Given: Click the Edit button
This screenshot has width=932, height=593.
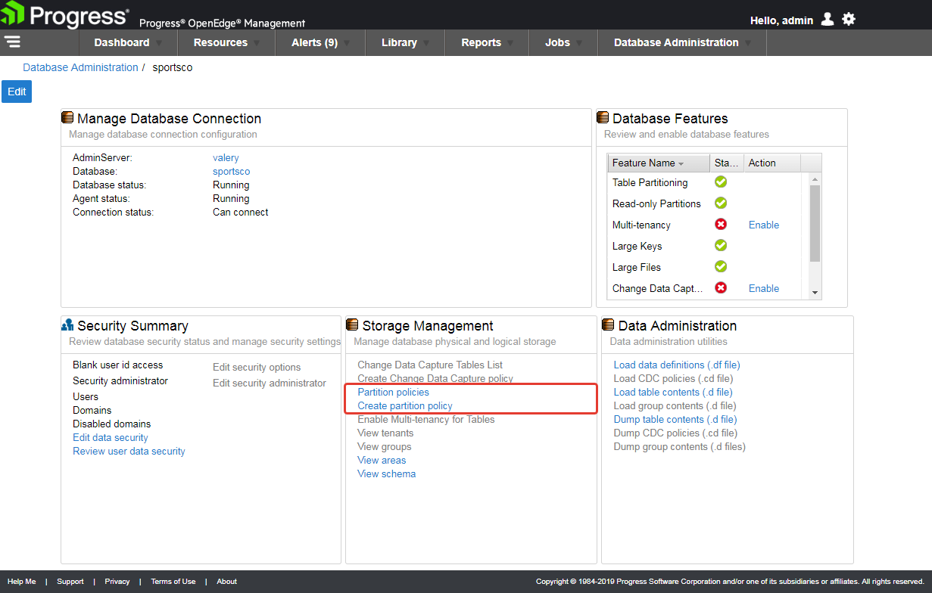Looking at the screenshot, I should (x=17, y=92).
